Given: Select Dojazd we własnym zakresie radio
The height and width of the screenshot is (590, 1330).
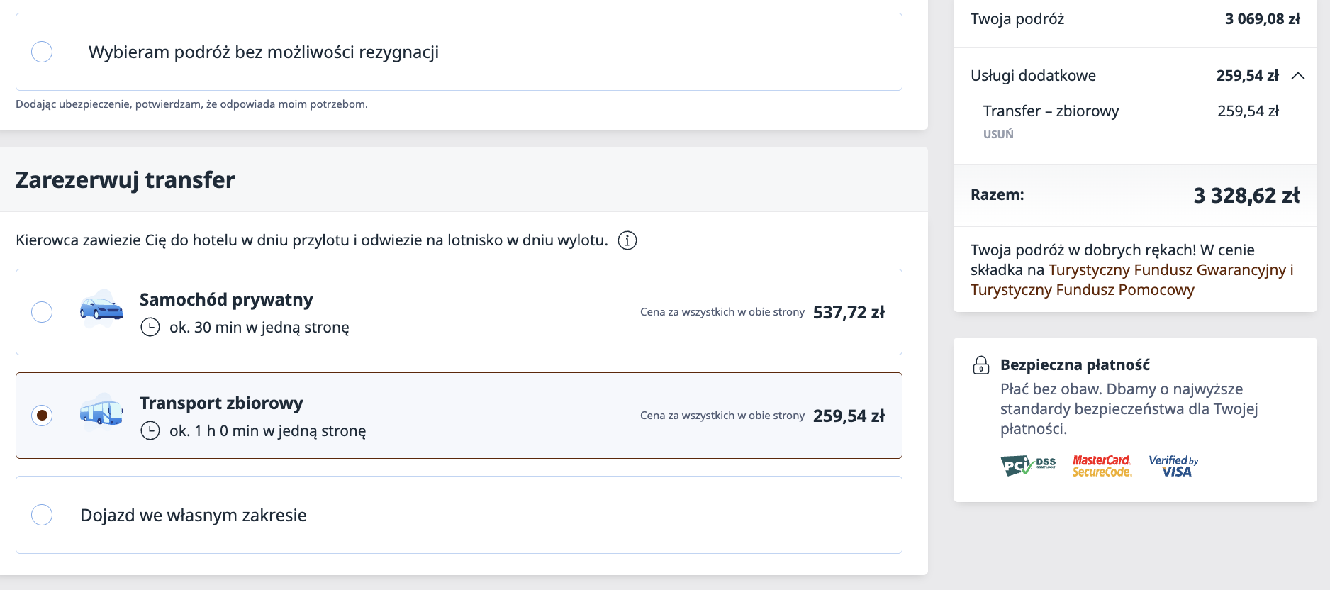Looking at the screenshot, I should [42, 515].
